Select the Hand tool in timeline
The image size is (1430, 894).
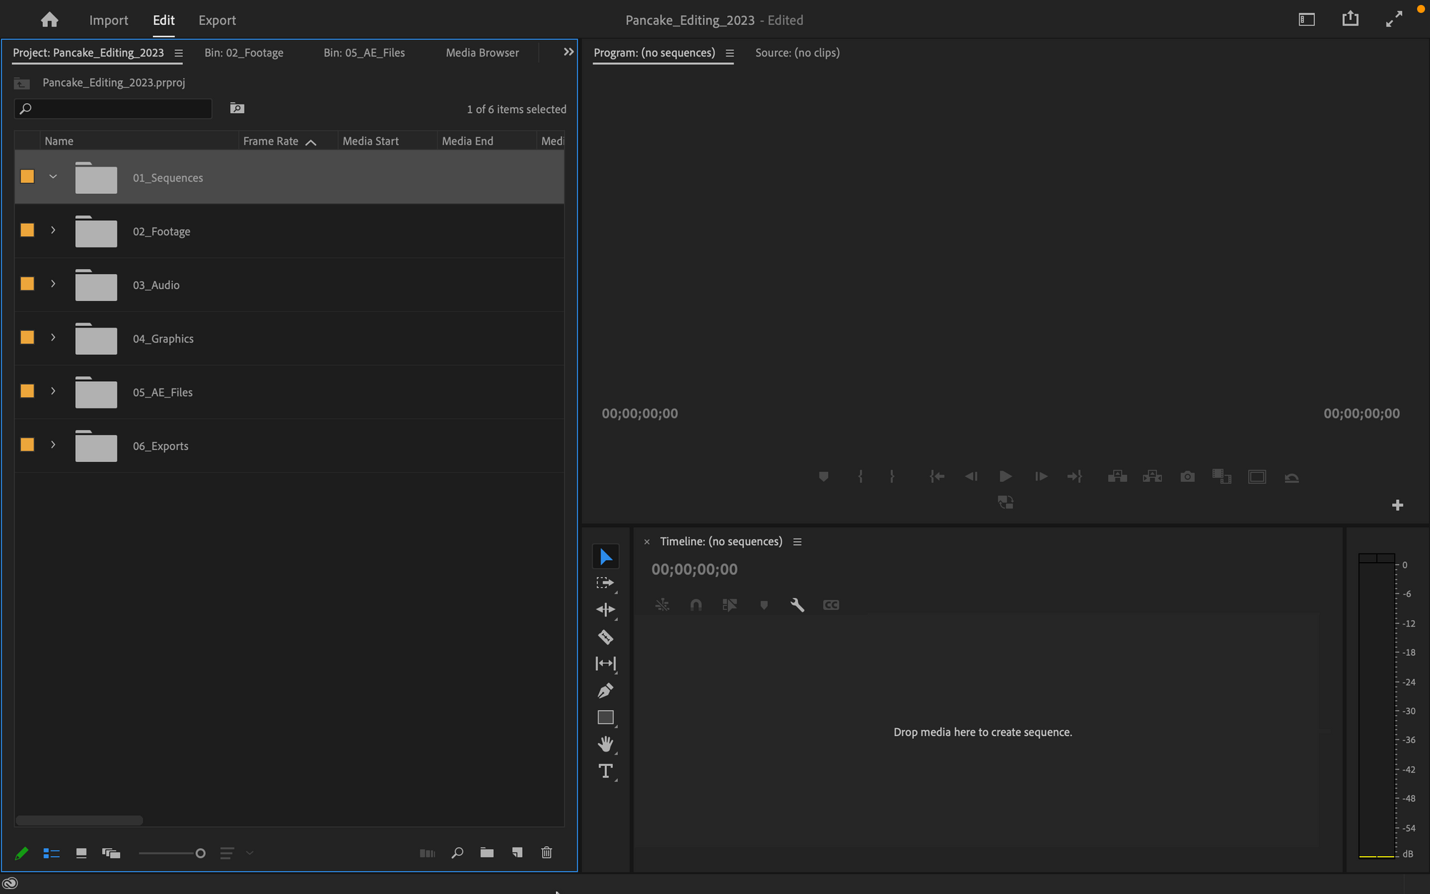click(x=606, y=745)
